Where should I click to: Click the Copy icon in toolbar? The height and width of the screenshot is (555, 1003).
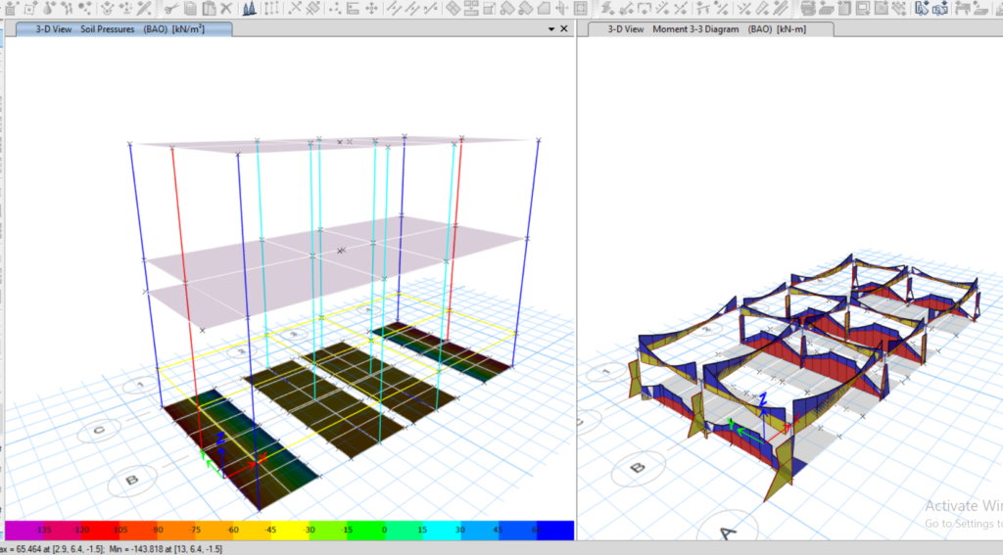coord(190,8)
